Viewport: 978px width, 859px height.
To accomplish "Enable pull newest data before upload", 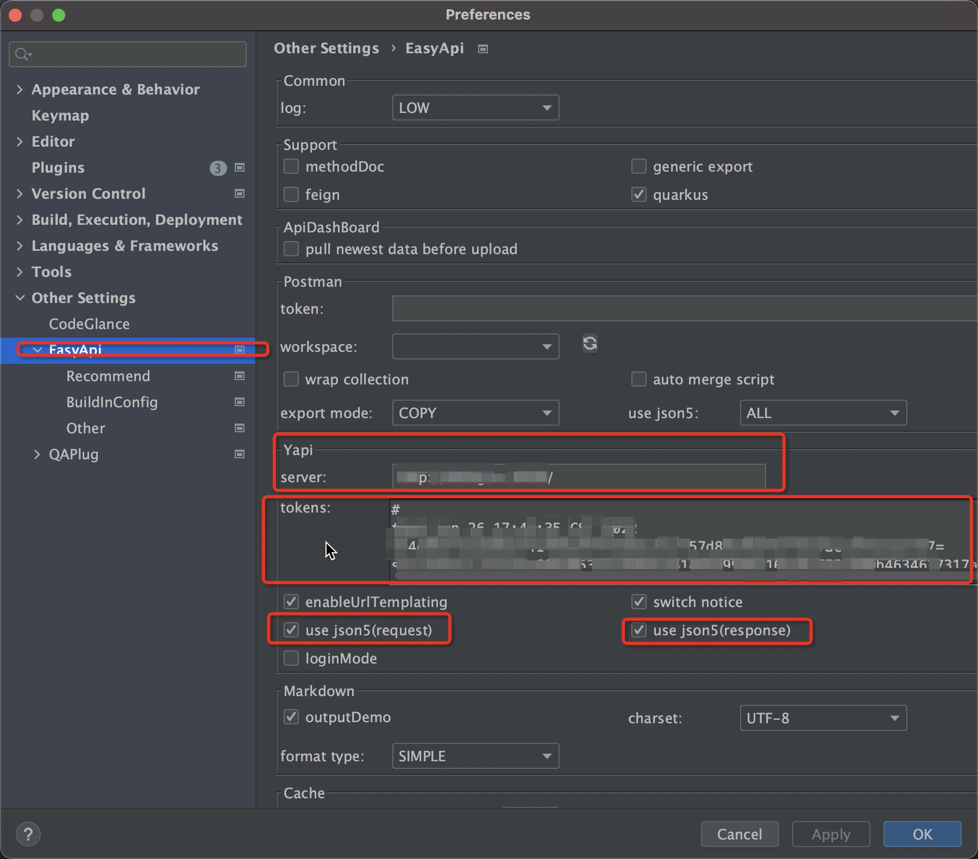I will point(291,249).
